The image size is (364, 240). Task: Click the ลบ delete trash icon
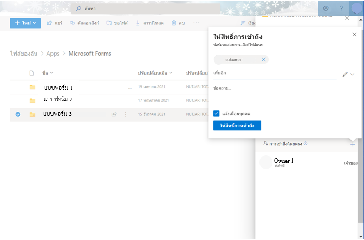pyautogui.click(x=178, y=23)
